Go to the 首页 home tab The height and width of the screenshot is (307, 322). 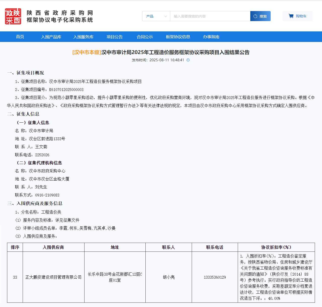[20, 37]
